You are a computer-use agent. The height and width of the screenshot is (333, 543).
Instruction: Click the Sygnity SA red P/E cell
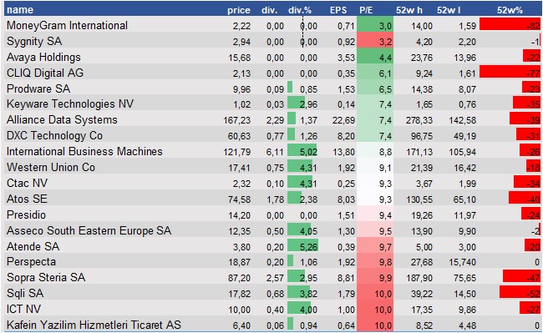click(x=375, y=42)
